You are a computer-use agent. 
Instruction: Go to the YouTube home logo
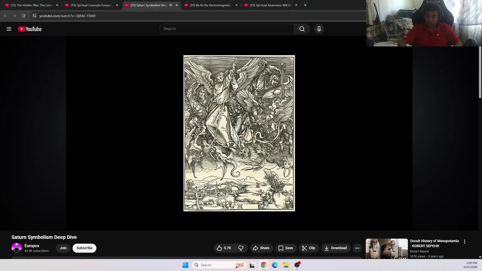click(30, 29)
